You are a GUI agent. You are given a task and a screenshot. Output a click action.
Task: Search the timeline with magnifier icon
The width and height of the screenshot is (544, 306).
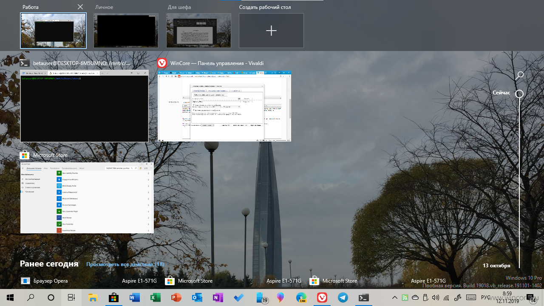click(x=519, y=76)
